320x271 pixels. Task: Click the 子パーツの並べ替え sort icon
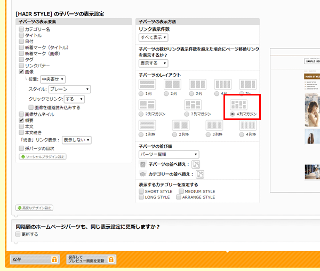[x=196, y=164]
